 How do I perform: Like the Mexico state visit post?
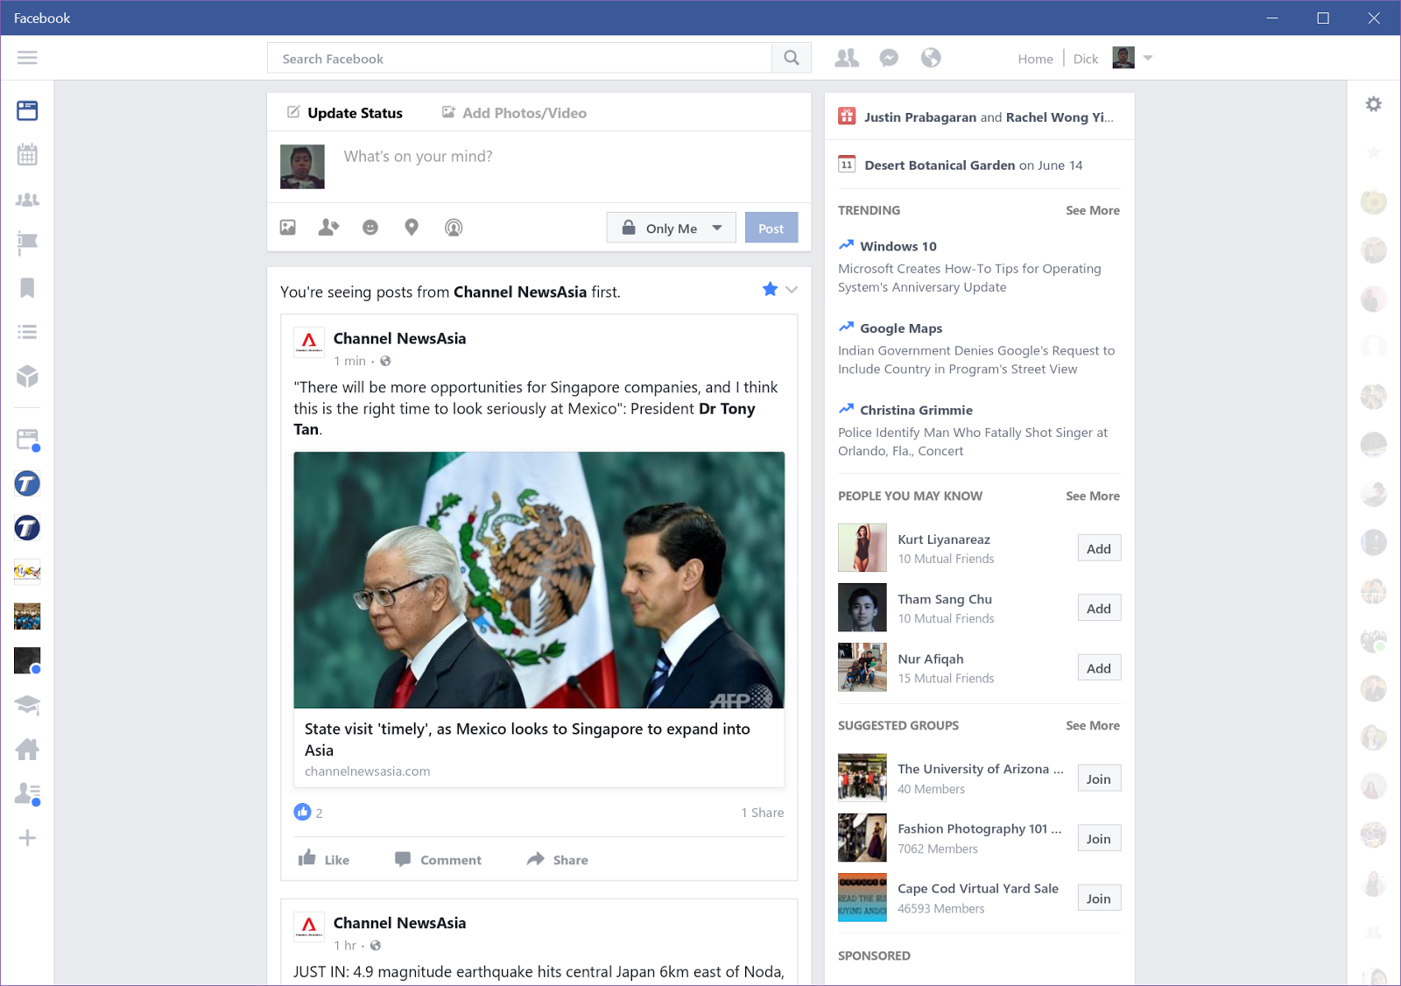tap(324, 860)
